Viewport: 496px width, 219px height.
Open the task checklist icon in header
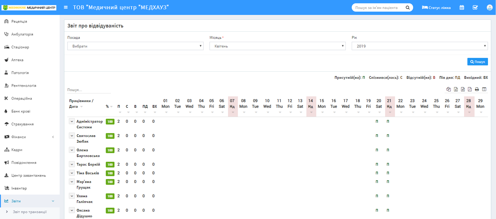[475, 7]
